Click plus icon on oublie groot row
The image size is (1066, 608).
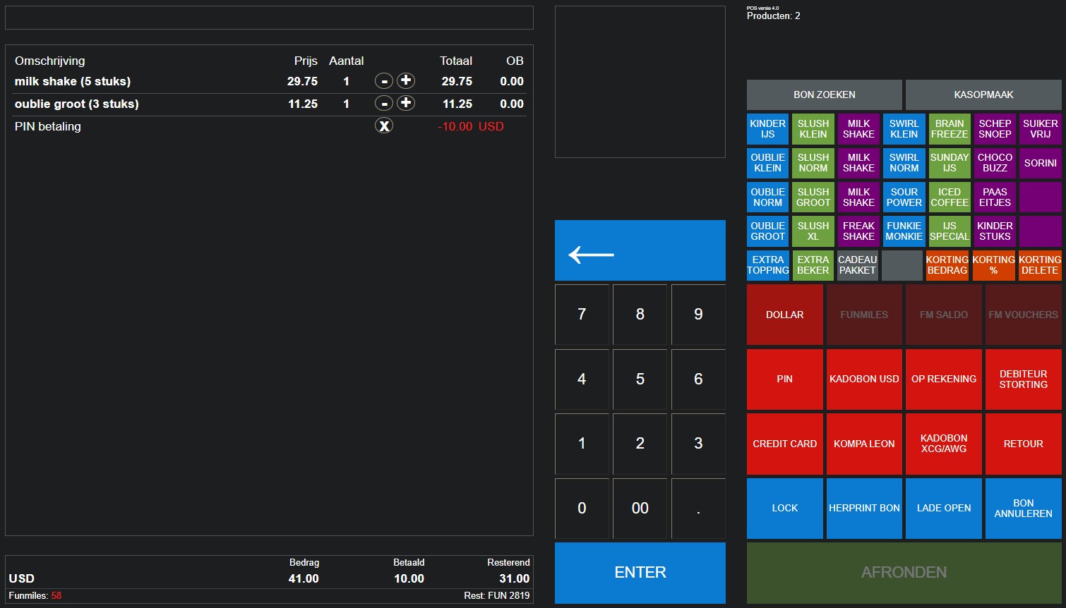point(406,104)
